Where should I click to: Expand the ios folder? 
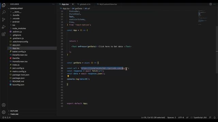(x=14, y=25)
